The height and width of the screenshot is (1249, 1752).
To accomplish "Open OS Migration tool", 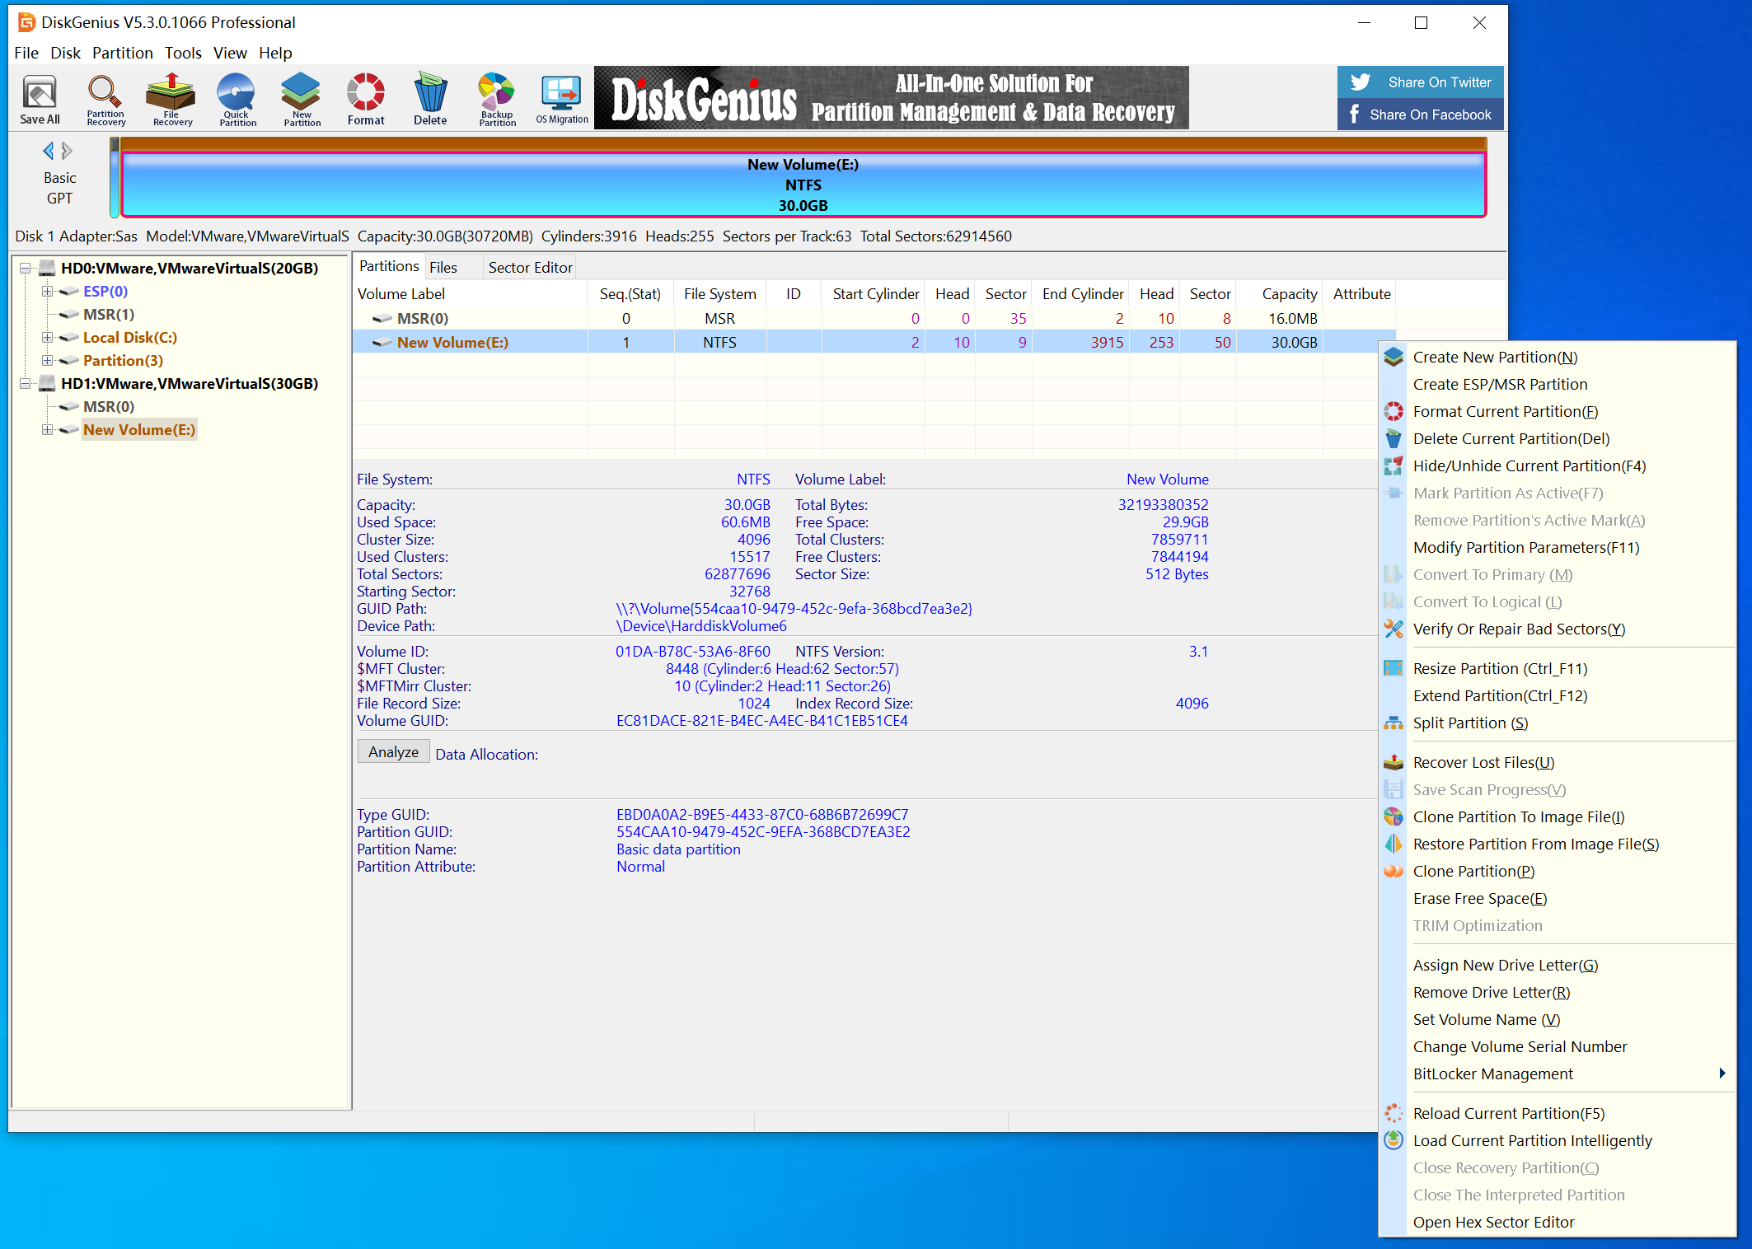I will click(562, 98).
